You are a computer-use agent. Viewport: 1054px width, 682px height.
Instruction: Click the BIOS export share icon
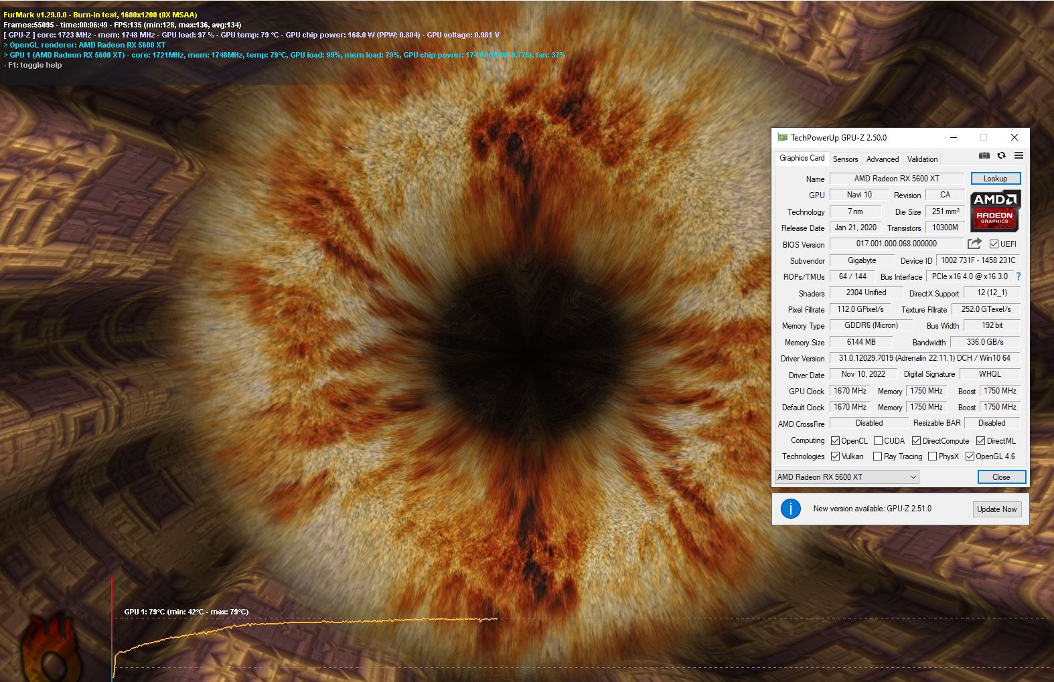click(x=974, y=244)
